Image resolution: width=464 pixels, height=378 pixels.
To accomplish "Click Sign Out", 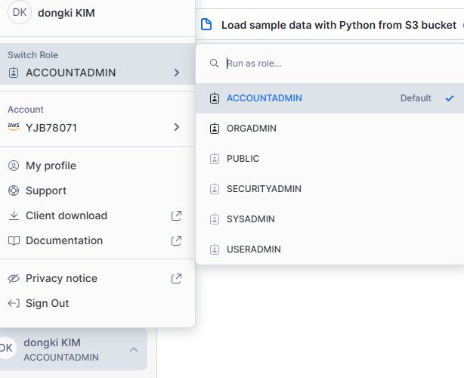I will tap(47, 303).
